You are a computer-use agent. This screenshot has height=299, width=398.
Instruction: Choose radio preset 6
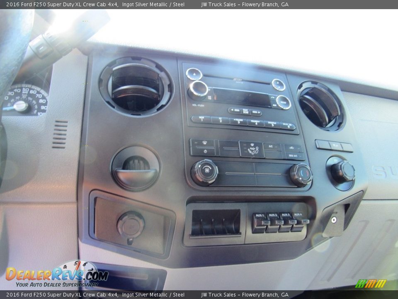coord(288,126)
